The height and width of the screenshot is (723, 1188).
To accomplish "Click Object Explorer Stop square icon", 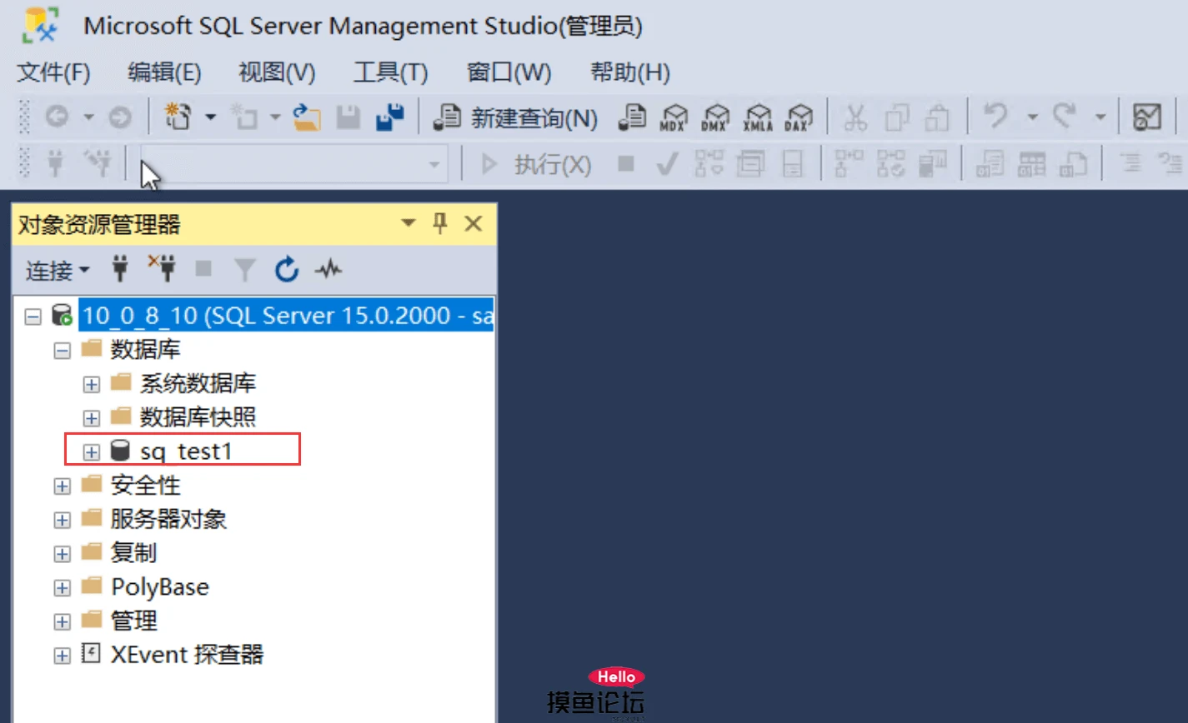I will click(x=203, y=269).
